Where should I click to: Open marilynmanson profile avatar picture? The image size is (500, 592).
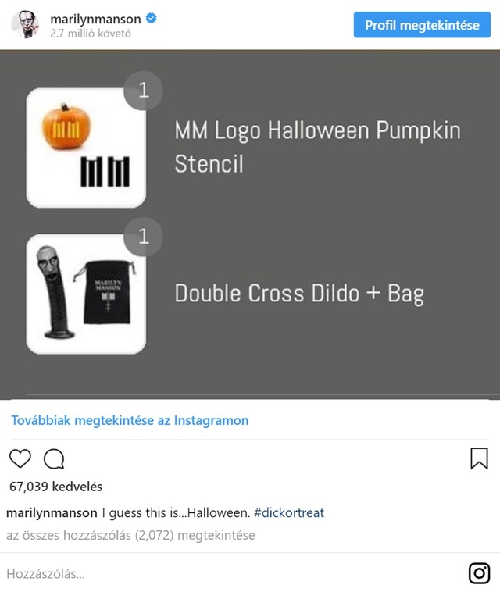[x=25, y=24]
